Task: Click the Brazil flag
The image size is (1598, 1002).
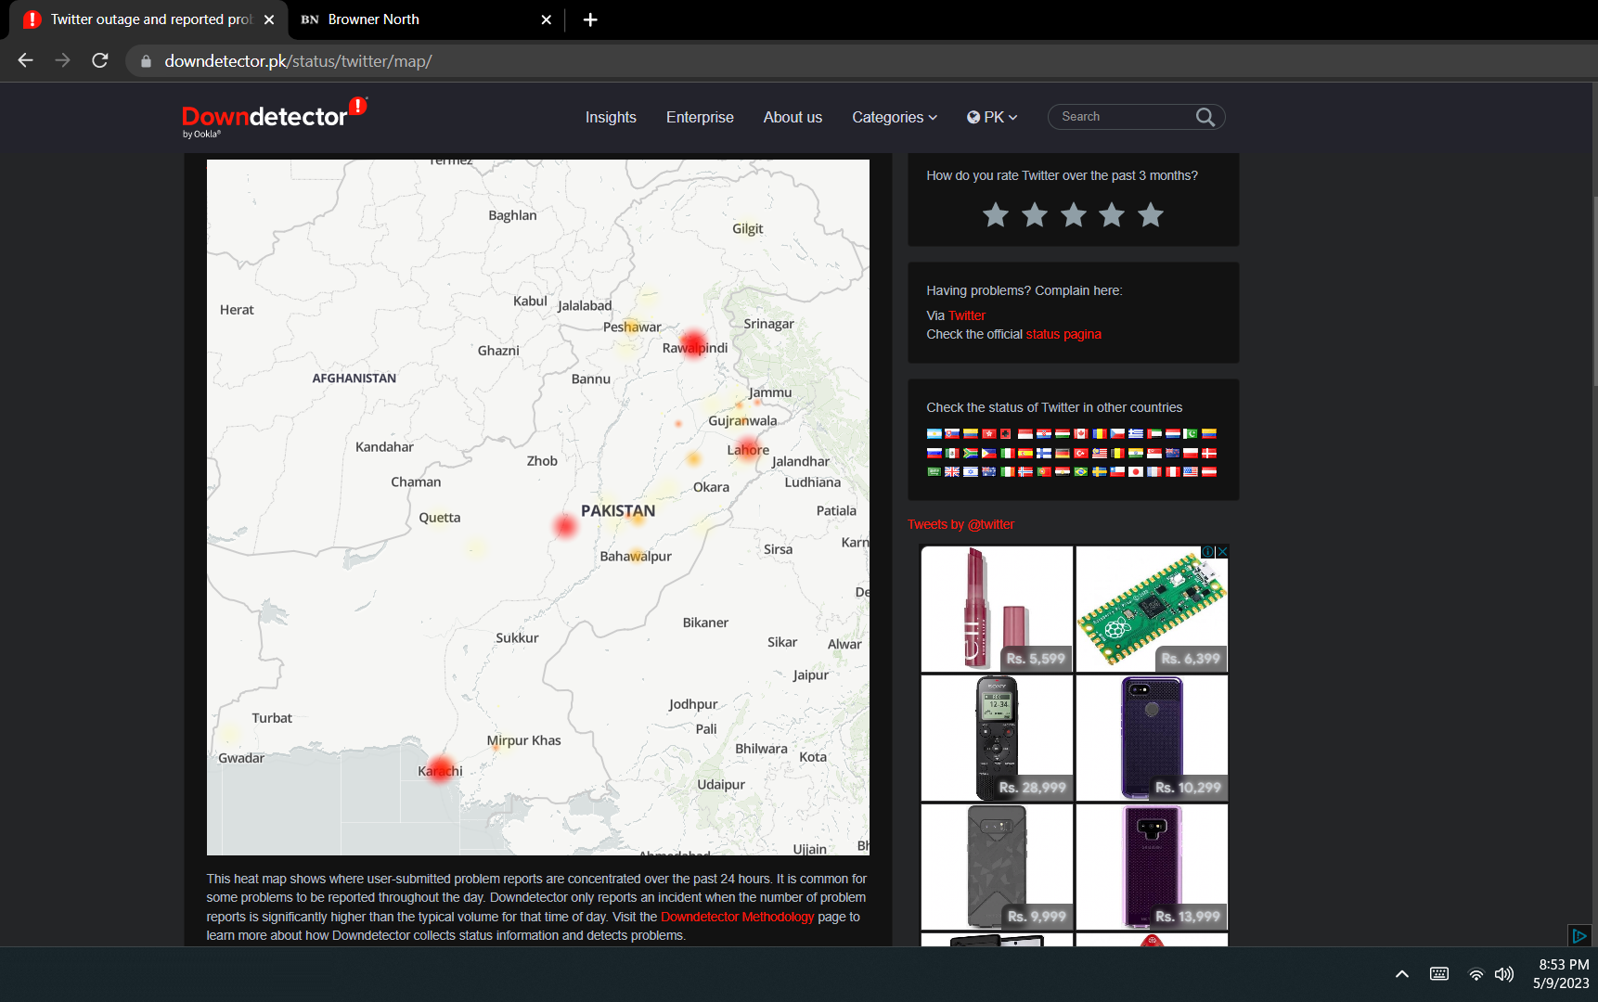Action: pyautogui.click(x=1081, y=471)
